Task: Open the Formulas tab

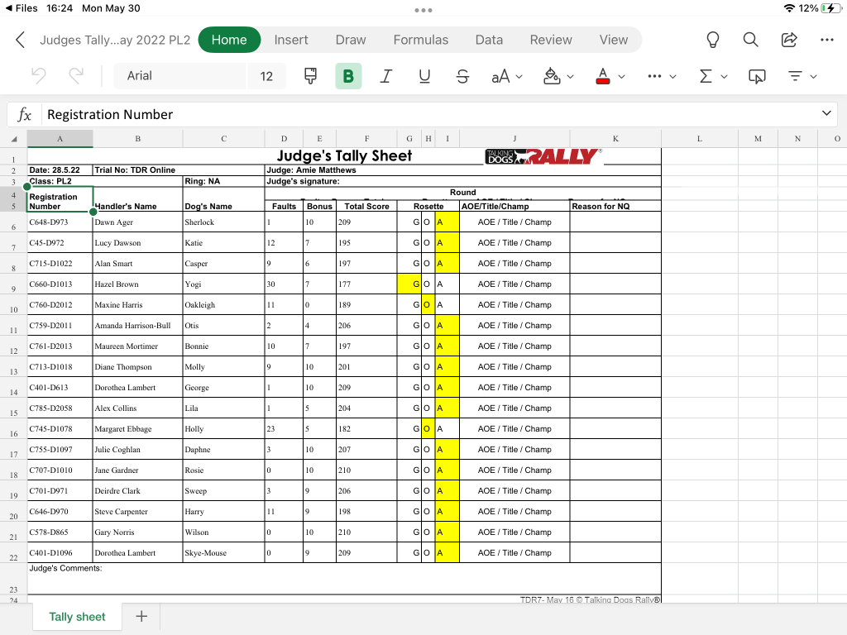Action: click(x=421, y=40)
